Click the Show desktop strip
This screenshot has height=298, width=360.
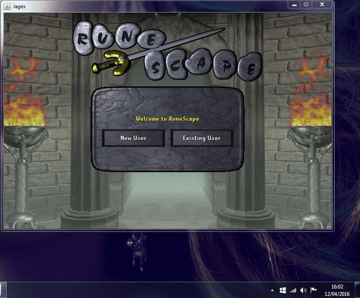tap(358, 290)
